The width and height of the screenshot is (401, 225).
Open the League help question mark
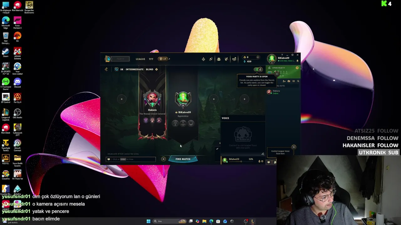[x=282, y=55]
